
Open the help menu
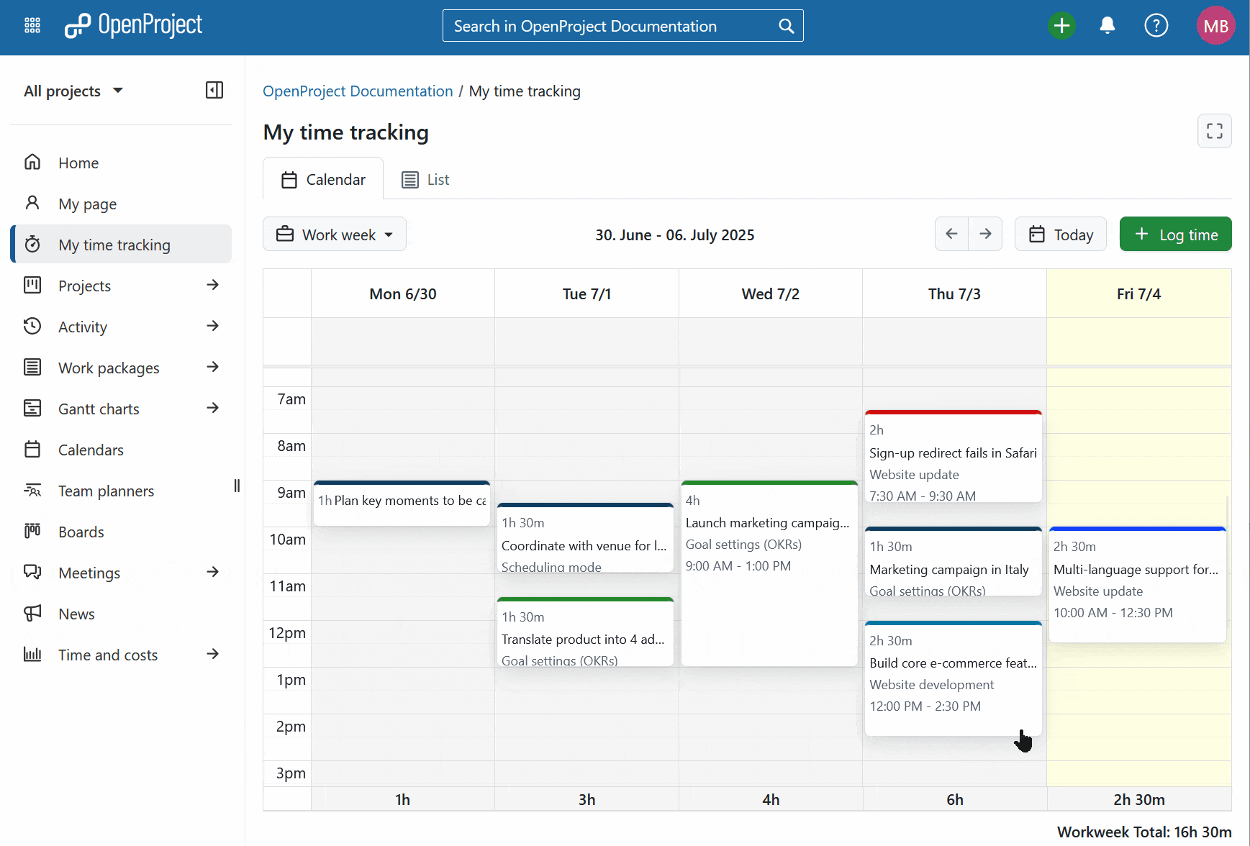(x=1156, y=25)
